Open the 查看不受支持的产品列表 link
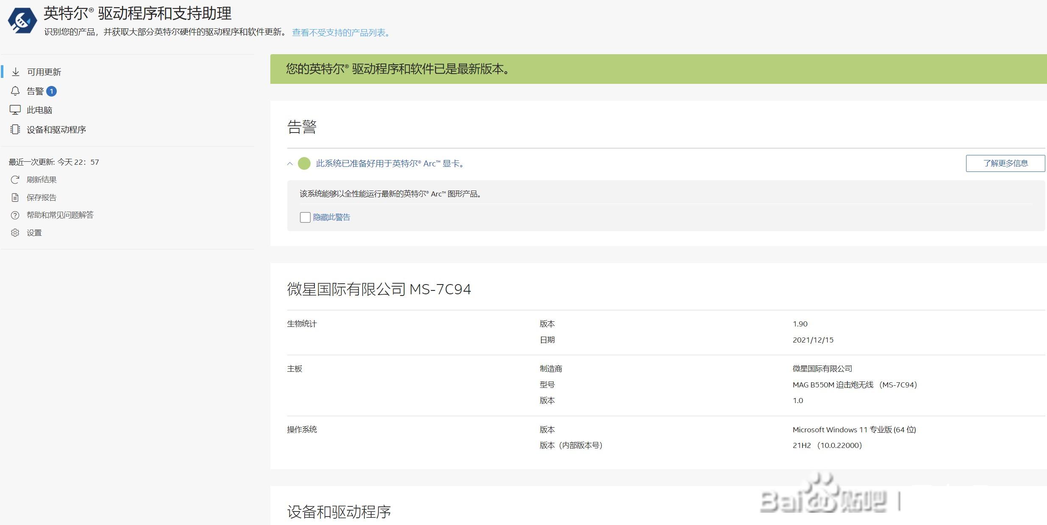The height and width of the screenshot is (525, 1047). tap(341, 33)
